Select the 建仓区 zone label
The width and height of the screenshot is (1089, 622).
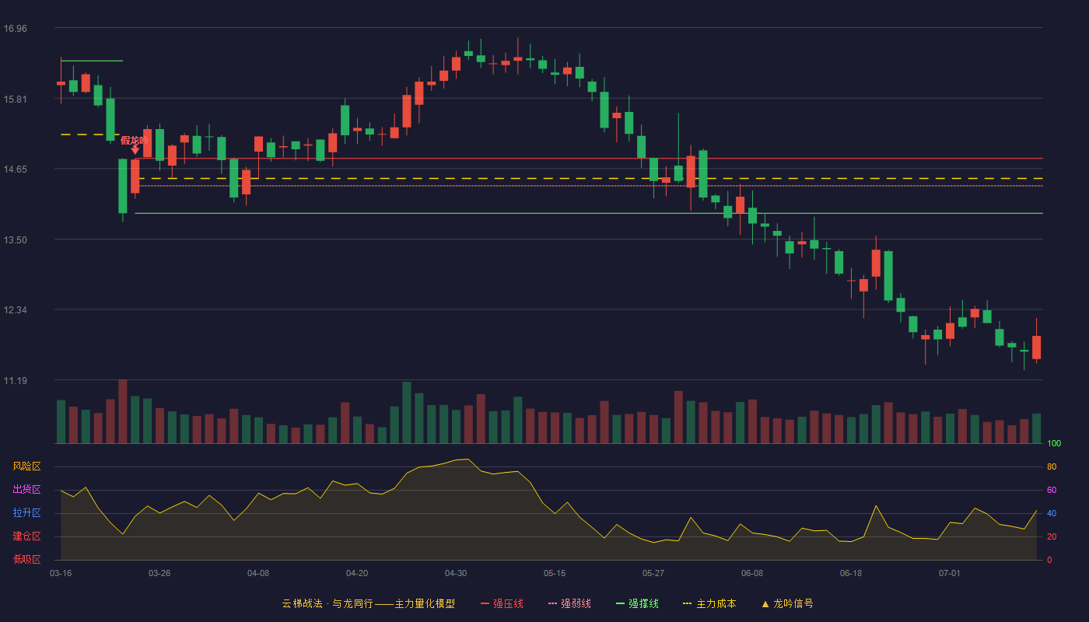pos(26,536)
